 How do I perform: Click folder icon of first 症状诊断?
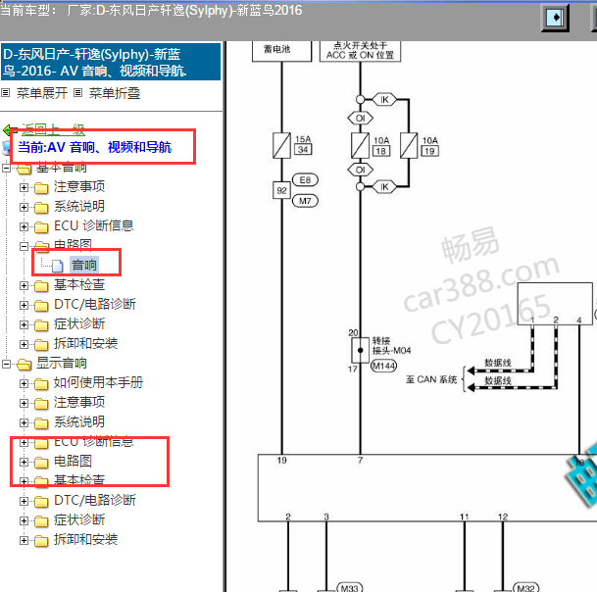click(x=41, y=325)
